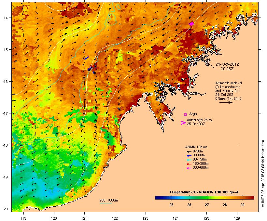Click the longitude axis label 122
Viewport: 267px width, 221px height.
pyautogui.click(x=115, y=218)
